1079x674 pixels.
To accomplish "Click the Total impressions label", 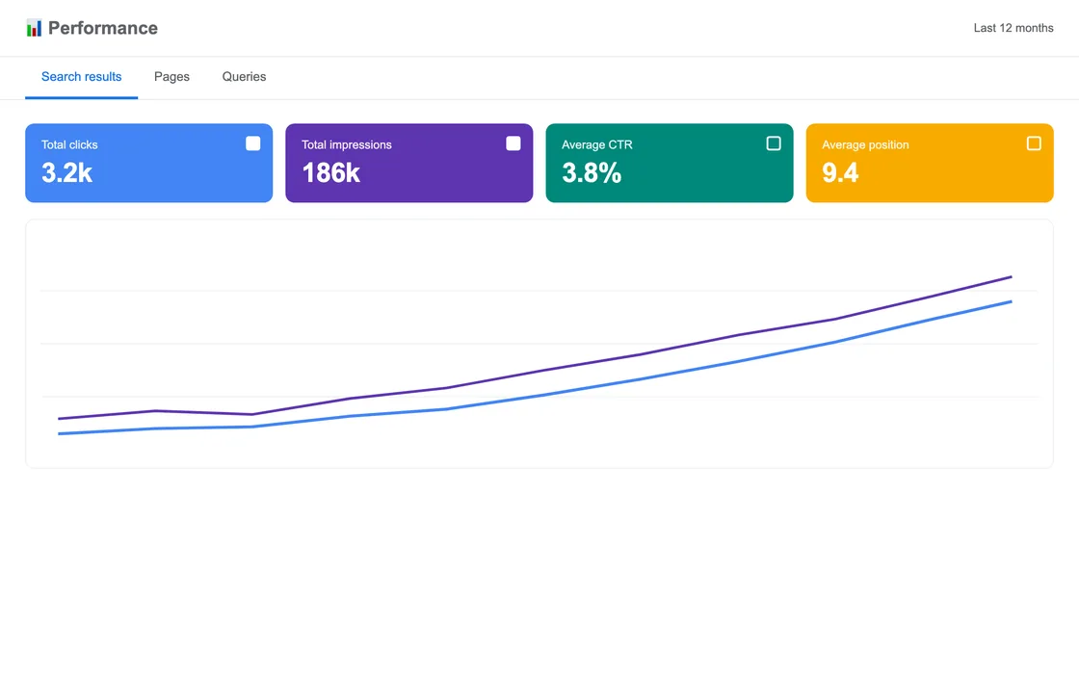I will 346,144.
